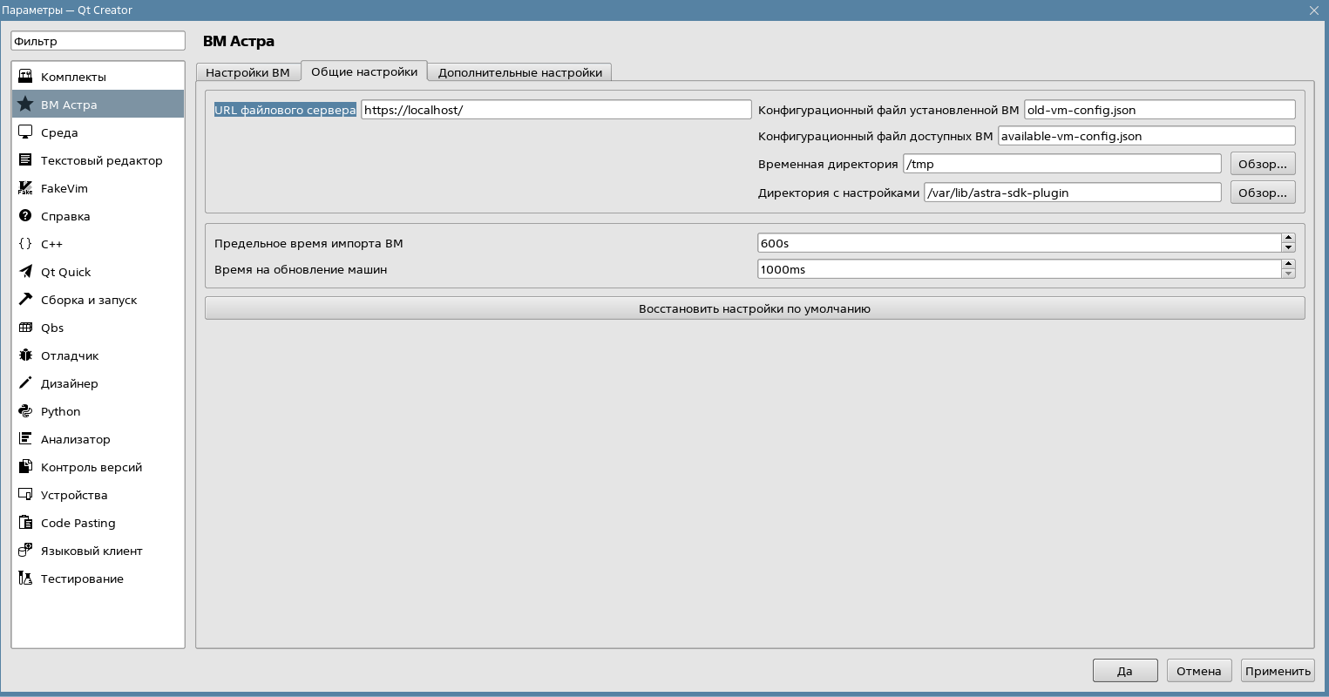Cancel the dialog with Отмена

coord(1198,671)
